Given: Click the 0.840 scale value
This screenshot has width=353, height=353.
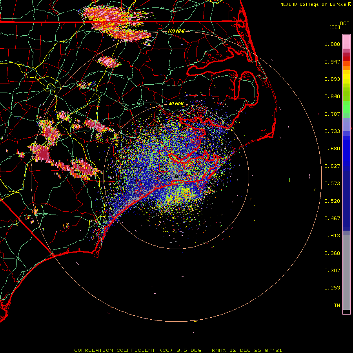Looking at the screenshot, I should [x=332, y=96].
